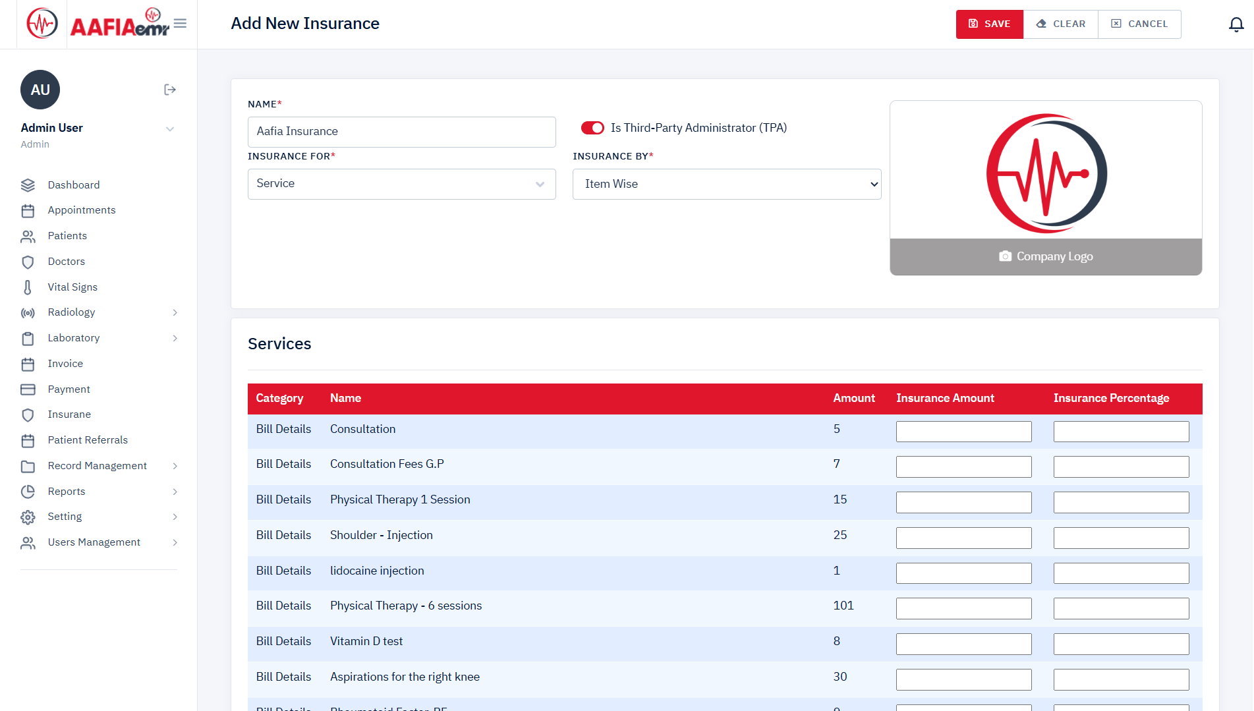The width and height of the screenshot is (1254, 711).
Task: Click the Dashboard layers icon
Action: (28, 185)
